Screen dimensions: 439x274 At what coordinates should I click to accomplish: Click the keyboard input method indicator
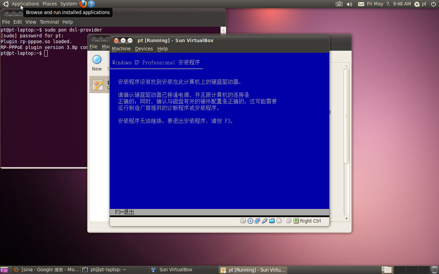click(x=339, y=4)
